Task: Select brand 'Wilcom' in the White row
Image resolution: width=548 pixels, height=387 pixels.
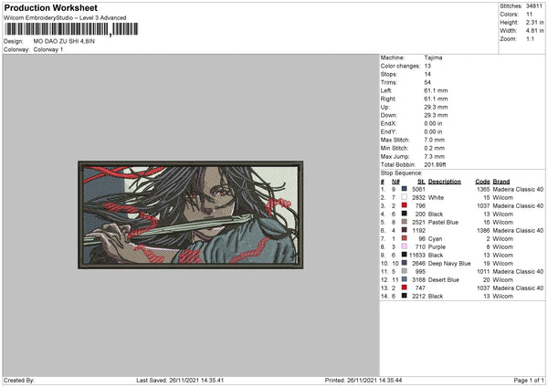Action: 503,198
